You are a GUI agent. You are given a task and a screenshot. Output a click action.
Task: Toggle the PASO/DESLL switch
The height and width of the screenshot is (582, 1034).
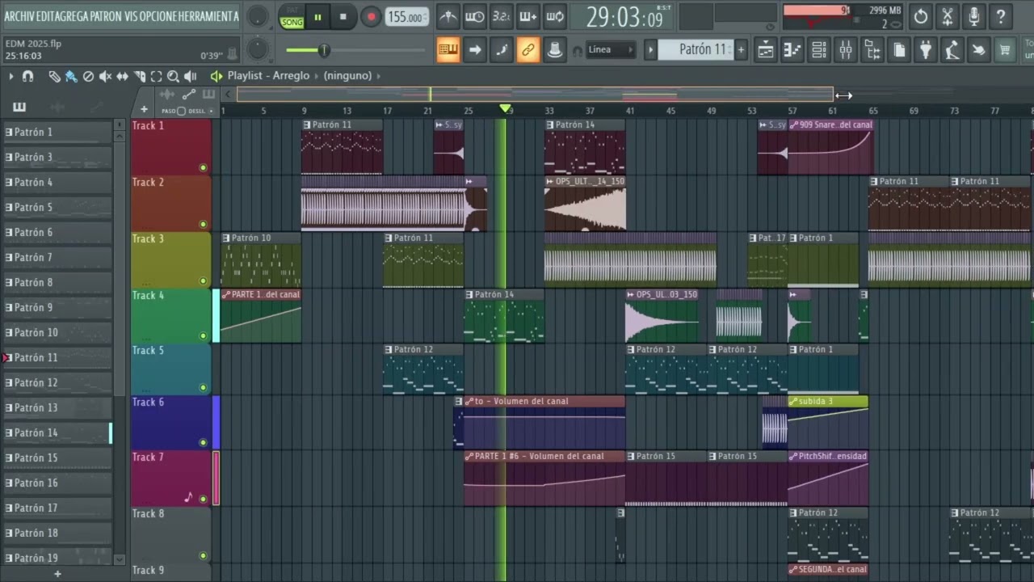pyautogui.click(x=182, y=111)
